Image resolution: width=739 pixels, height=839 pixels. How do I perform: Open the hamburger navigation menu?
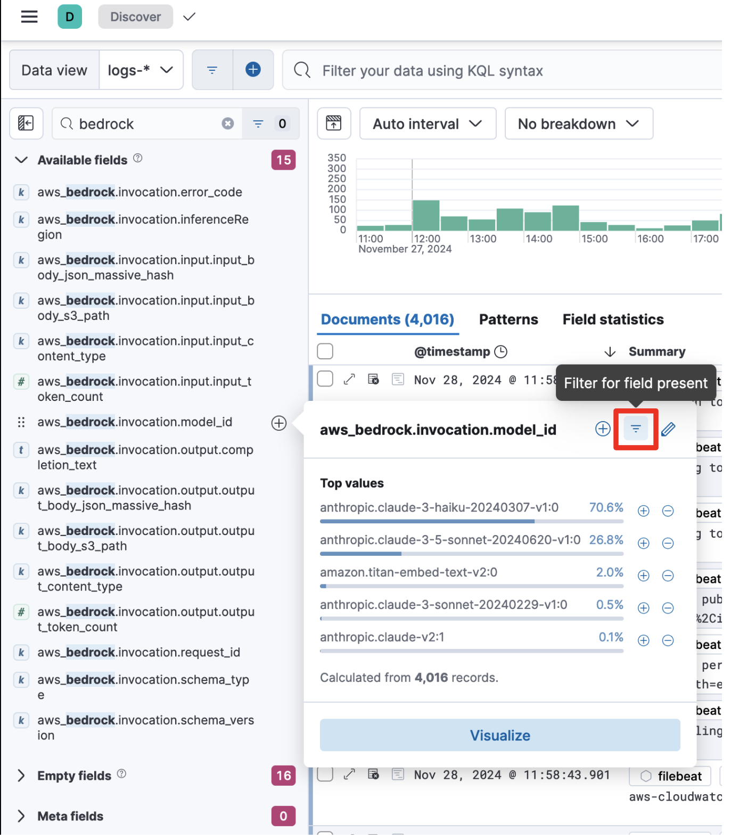click(x=29, y=17)
